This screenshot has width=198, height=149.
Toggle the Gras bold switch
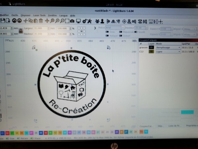pos(107,32)
